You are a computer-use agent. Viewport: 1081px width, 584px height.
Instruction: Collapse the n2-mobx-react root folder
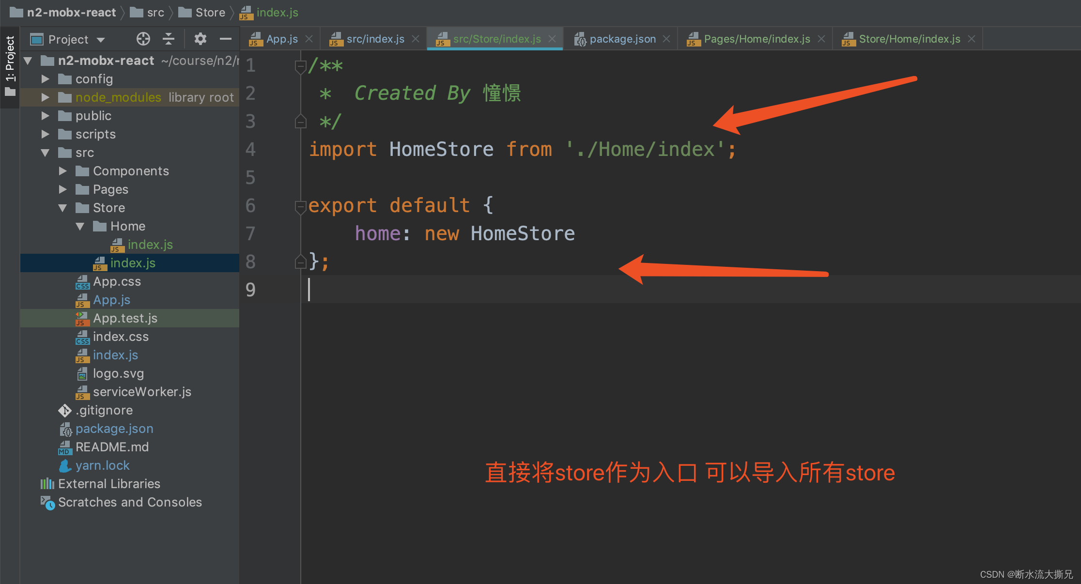pyautogui.click(x=28, y=61)
